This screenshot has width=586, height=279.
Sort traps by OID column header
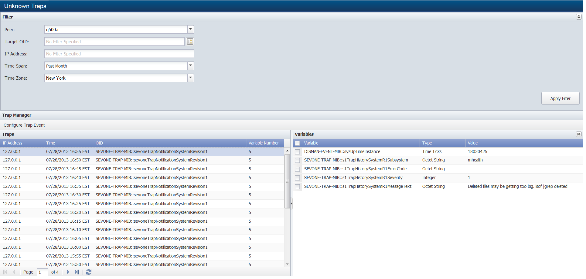[169, 143]
